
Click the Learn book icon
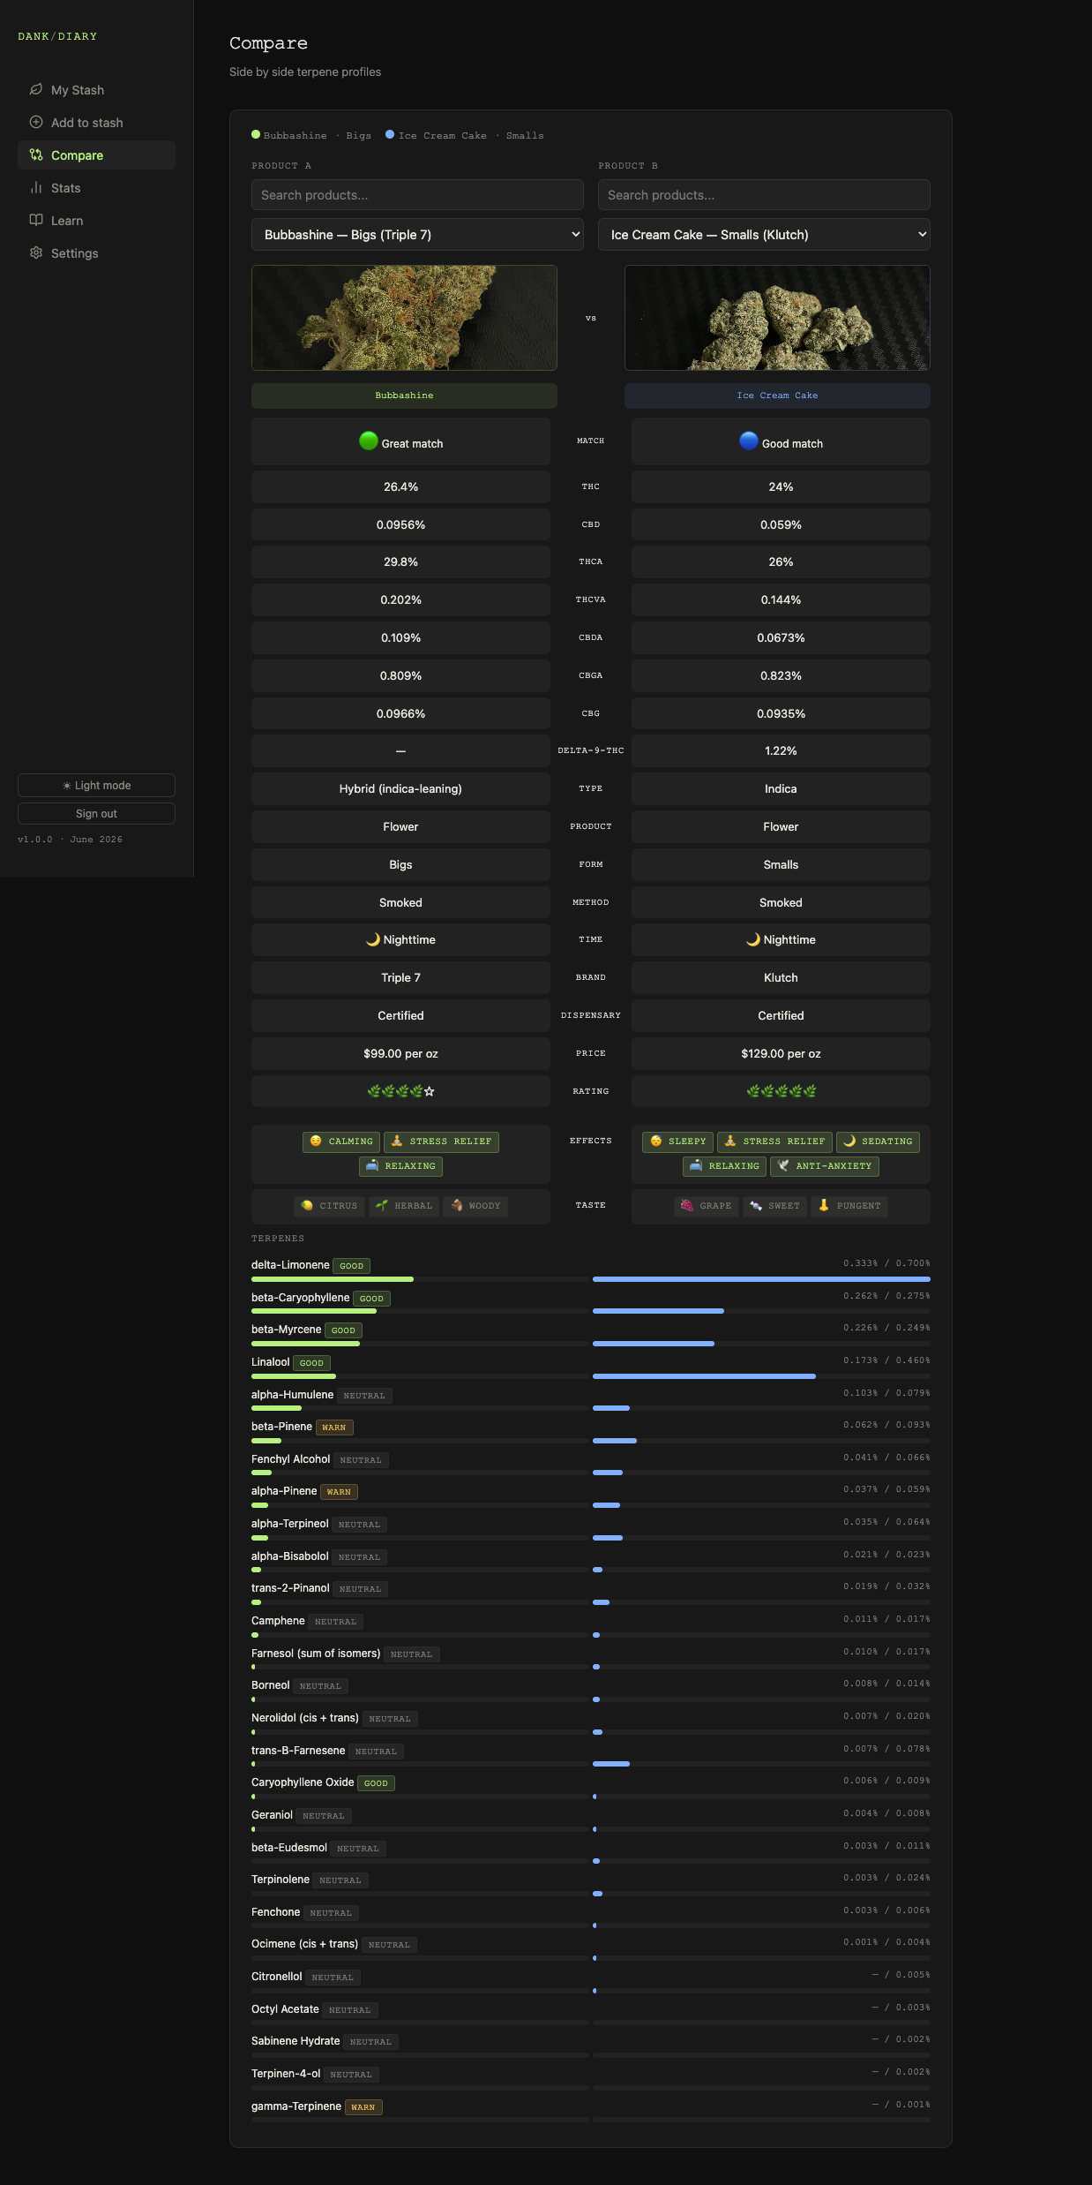(x=36, y=220)
